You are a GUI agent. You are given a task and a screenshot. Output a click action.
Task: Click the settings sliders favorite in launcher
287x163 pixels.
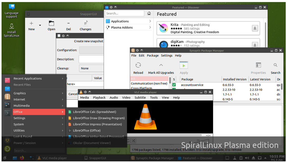[7, 105]
